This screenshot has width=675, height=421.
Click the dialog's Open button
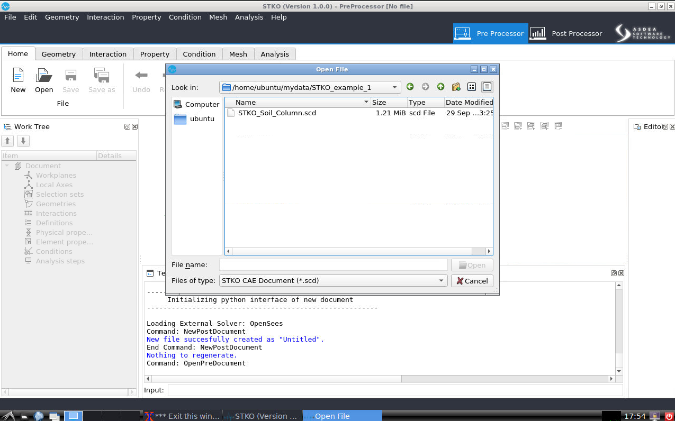pos(472,265)
